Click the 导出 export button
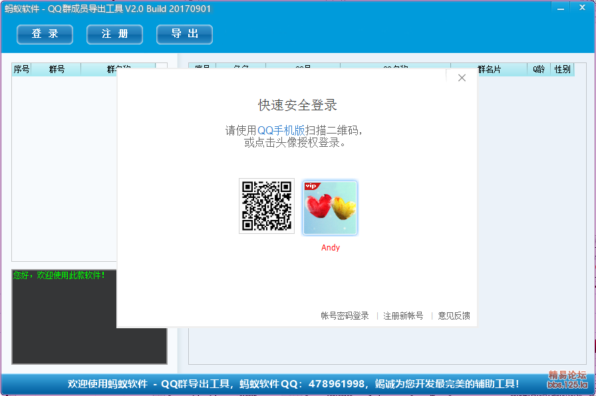 [185, 34]
